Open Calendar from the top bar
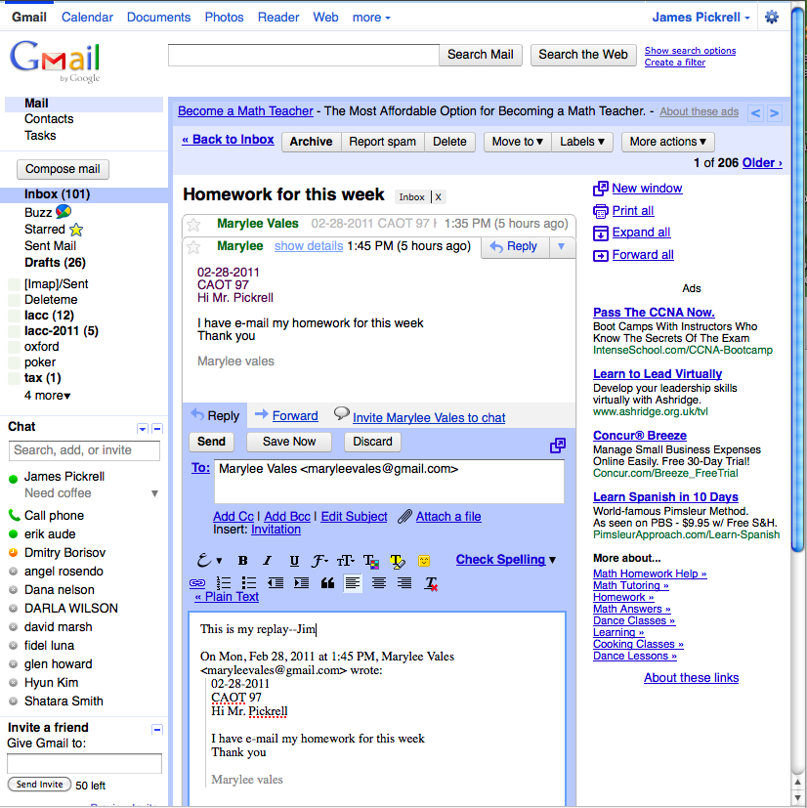Screen dimensions: 807x808 87,17
